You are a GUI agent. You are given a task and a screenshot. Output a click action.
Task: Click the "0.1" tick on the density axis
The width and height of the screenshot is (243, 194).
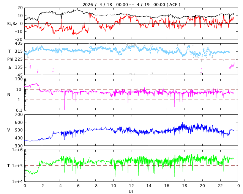click(19, 110)
